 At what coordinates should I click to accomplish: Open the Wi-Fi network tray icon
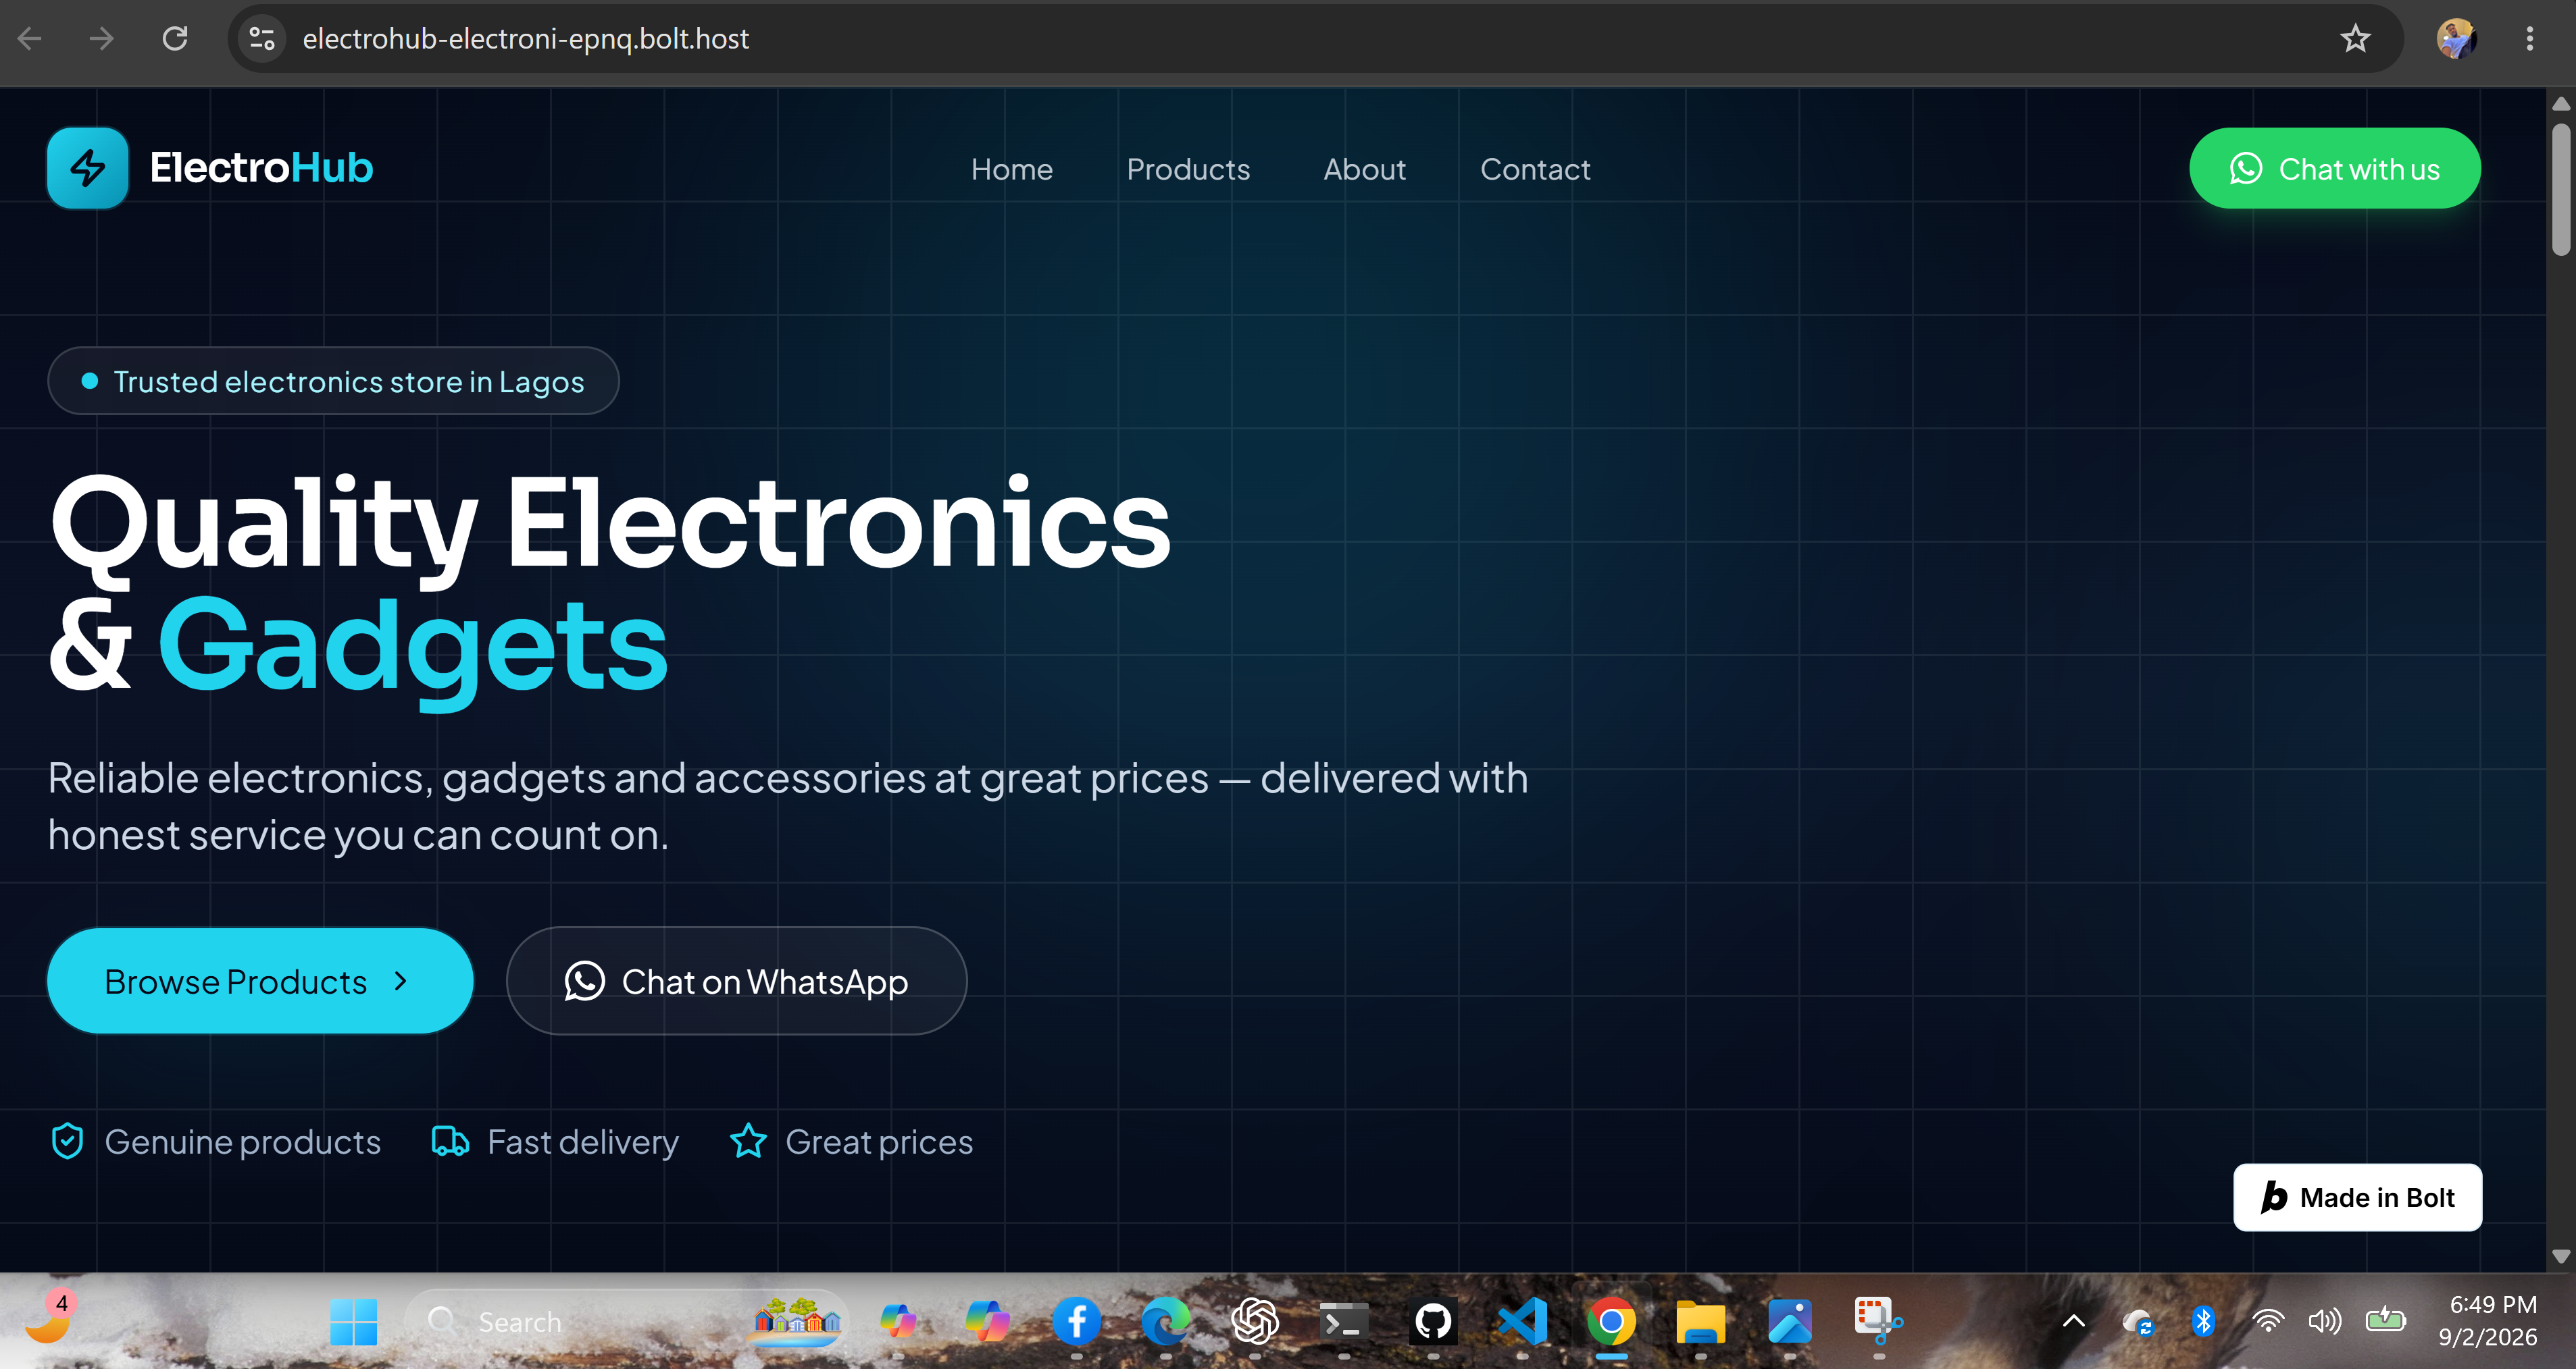pos(2268,1321)
